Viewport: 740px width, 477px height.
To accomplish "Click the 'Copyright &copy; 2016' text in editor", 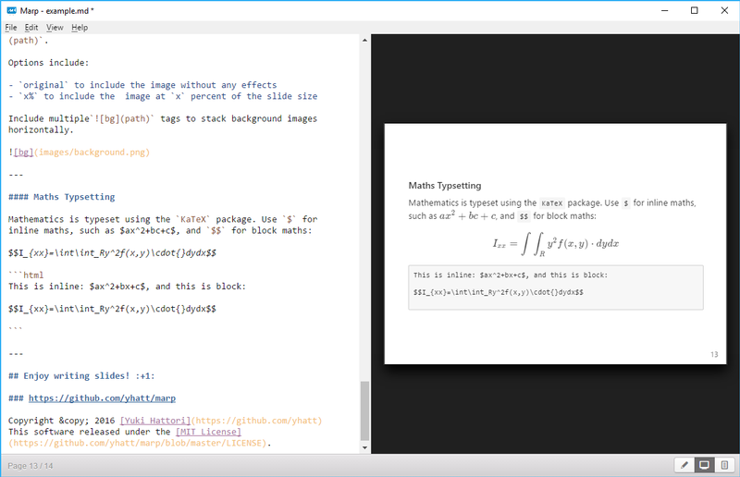I will pyautogui.click(x=61, y=421).
